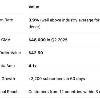Select the bold 3.9% figure
The image size is (100, 98).
click(34, 20)
